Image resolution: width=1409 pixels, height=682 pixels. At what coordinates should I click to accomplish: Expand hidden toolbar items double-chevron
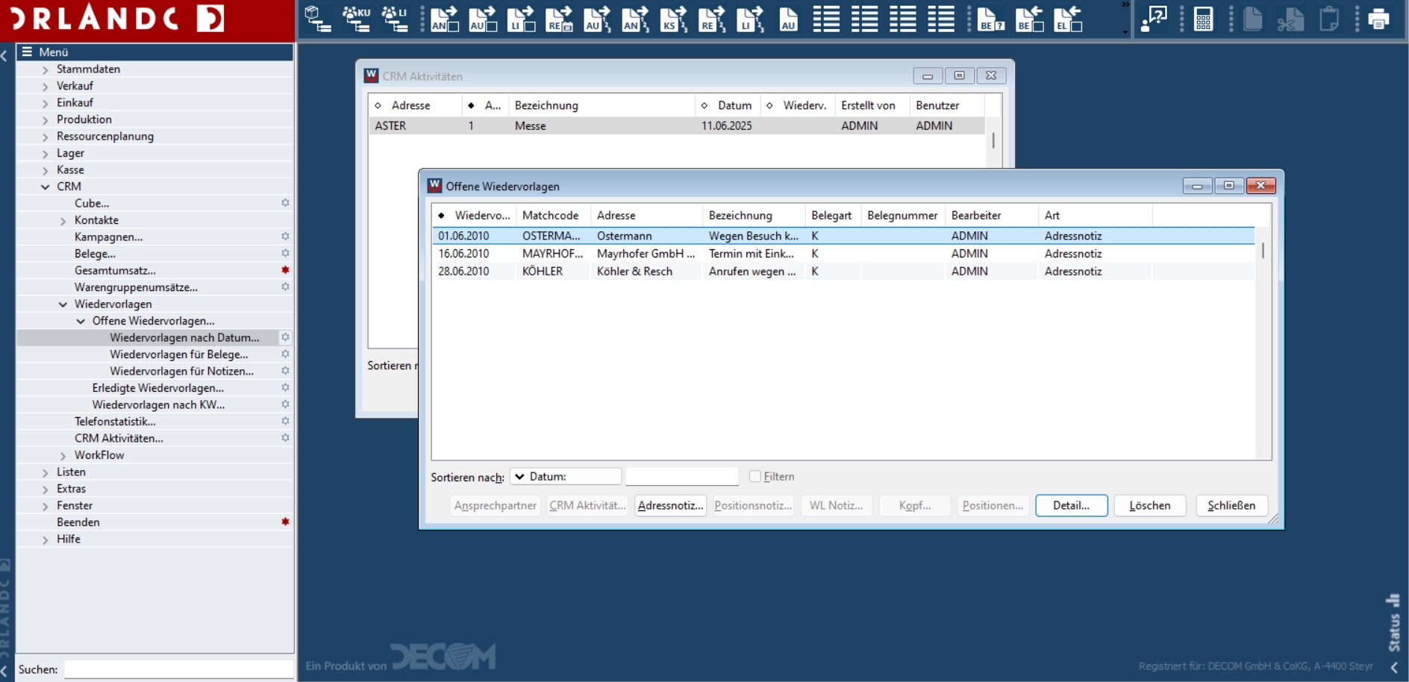pos(1125,5)
